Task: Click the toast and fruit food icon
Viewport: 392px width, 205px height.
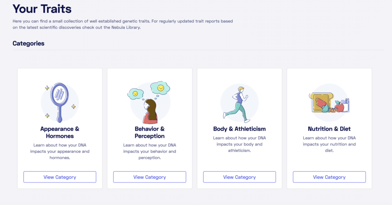Action: coord(329,102)
